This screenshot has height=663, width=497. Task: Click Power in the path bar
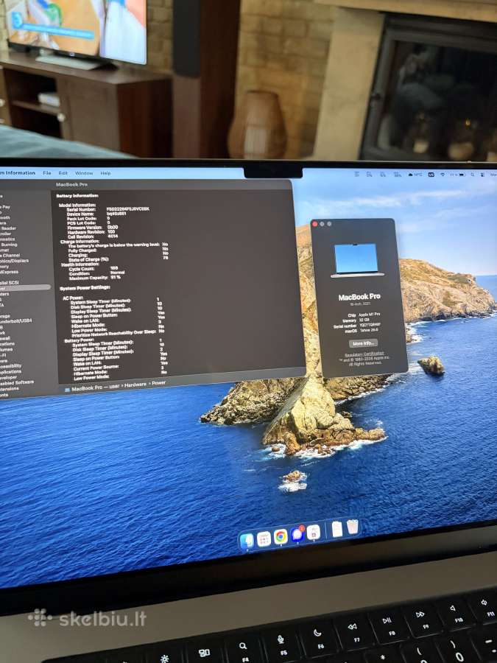coord(159,382)
